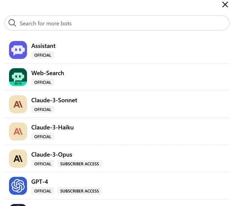Click the OFFICIAL badge under Web-Search
Viewport: 234px width, 206px height.
click(x=43, y=82)
